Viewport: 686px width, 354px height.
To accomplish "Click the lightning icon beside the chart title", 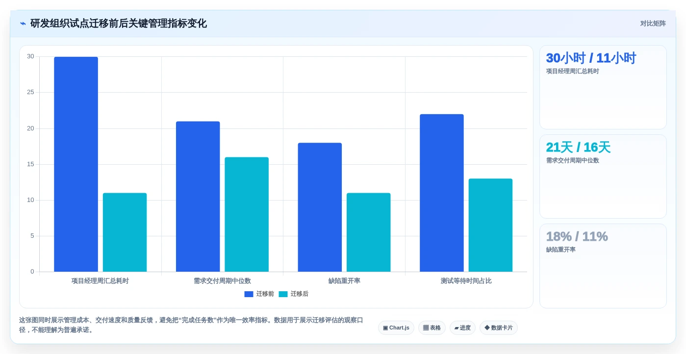I will pos(23,24).
